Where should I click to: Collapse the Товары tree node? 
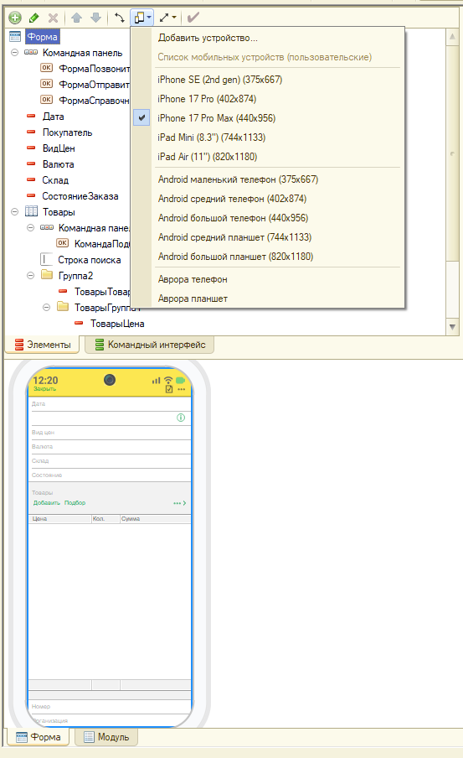click(x=15, y=212)
